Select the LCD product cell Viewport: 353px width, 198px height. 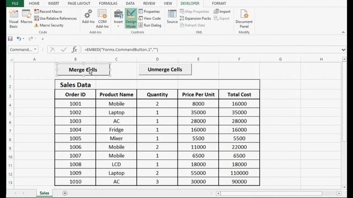click(116, 164)
